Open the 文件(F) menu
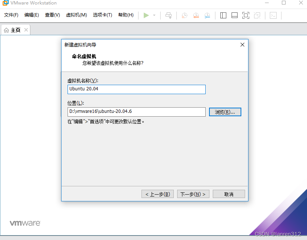307x240 pixels. tap(11, 15)
